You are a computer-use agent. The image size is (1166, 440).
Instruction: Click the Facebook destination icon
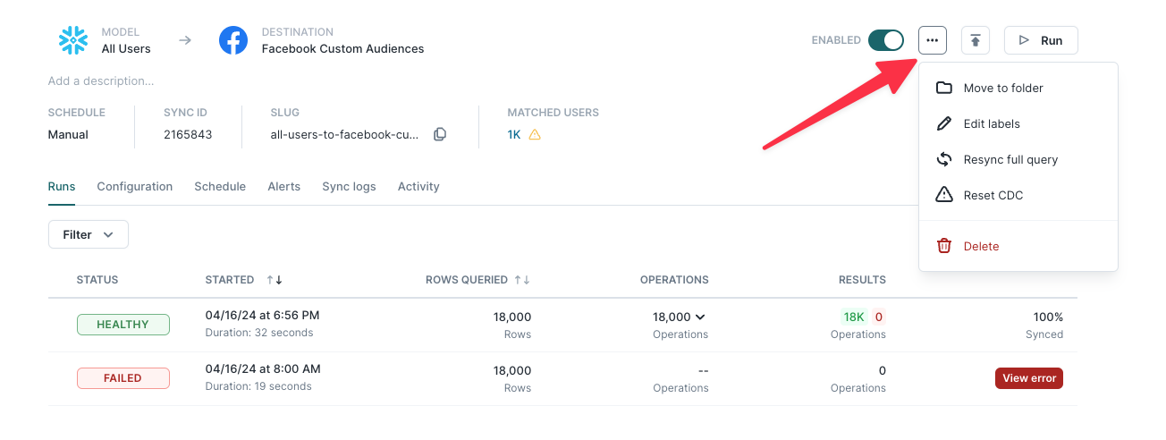tap(233, 40)
